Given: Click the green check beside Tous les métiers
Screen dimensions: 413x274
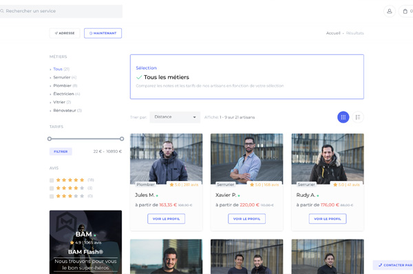Looking at the screenshot, I should coord(139,78).
